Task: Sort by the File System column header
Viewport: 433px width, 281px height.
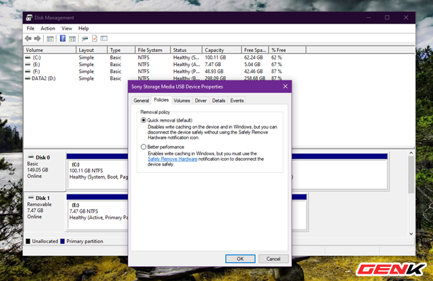Action: pyautogui.click(x=150, y=50)
